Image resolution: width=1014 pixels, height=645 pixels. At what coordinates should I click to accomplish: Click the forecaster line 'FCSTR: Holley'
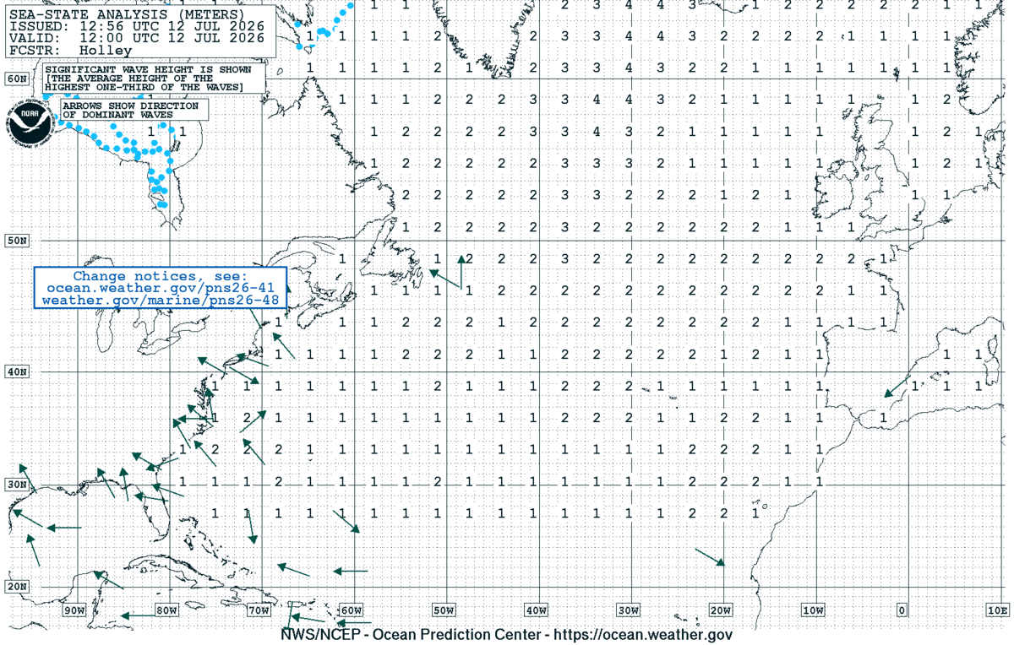coord(70,51)
